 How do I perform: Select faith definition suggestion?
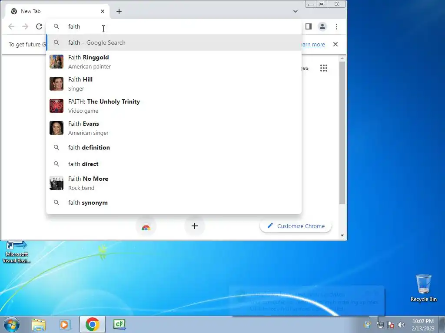tap(174, 147)
